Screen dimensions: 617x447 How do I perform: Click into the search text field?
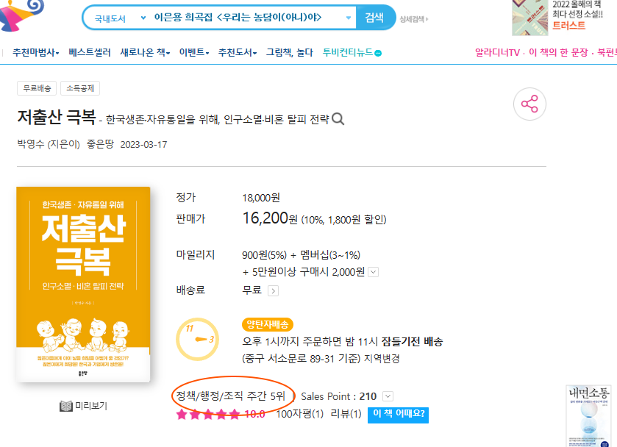pyautogui.click(x=246, y=18)
